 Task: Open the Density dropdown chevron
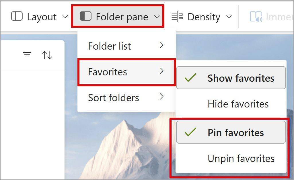(x=229, y=17)
